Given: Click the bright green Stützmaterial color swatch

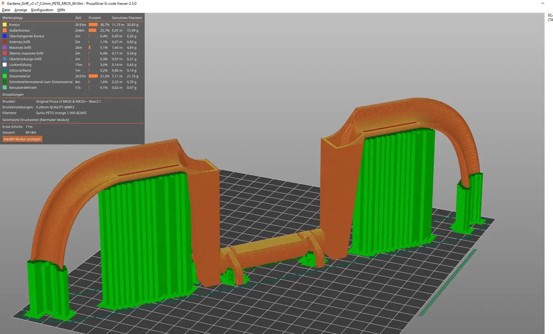Looking at the screenshot, I should 4,76.
